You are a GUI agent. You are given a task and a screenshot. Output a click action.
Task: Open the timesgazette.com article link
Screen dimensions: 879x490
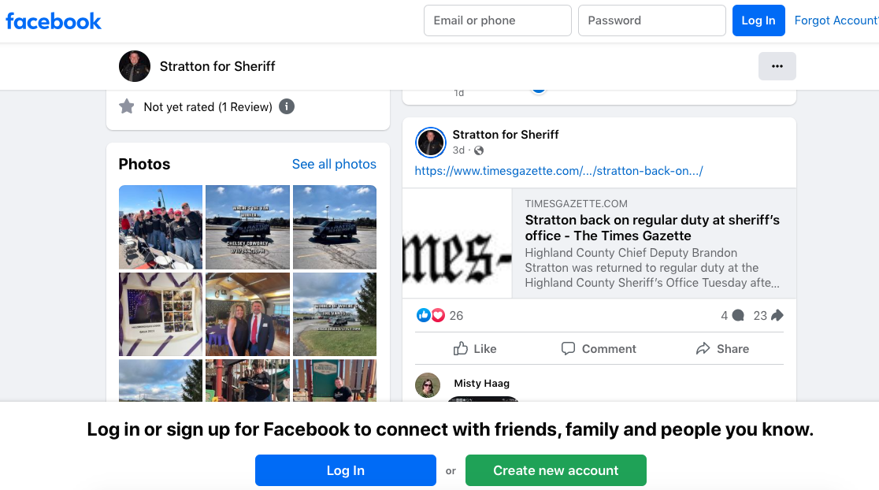pyautogui.click(x=558, y=171)
